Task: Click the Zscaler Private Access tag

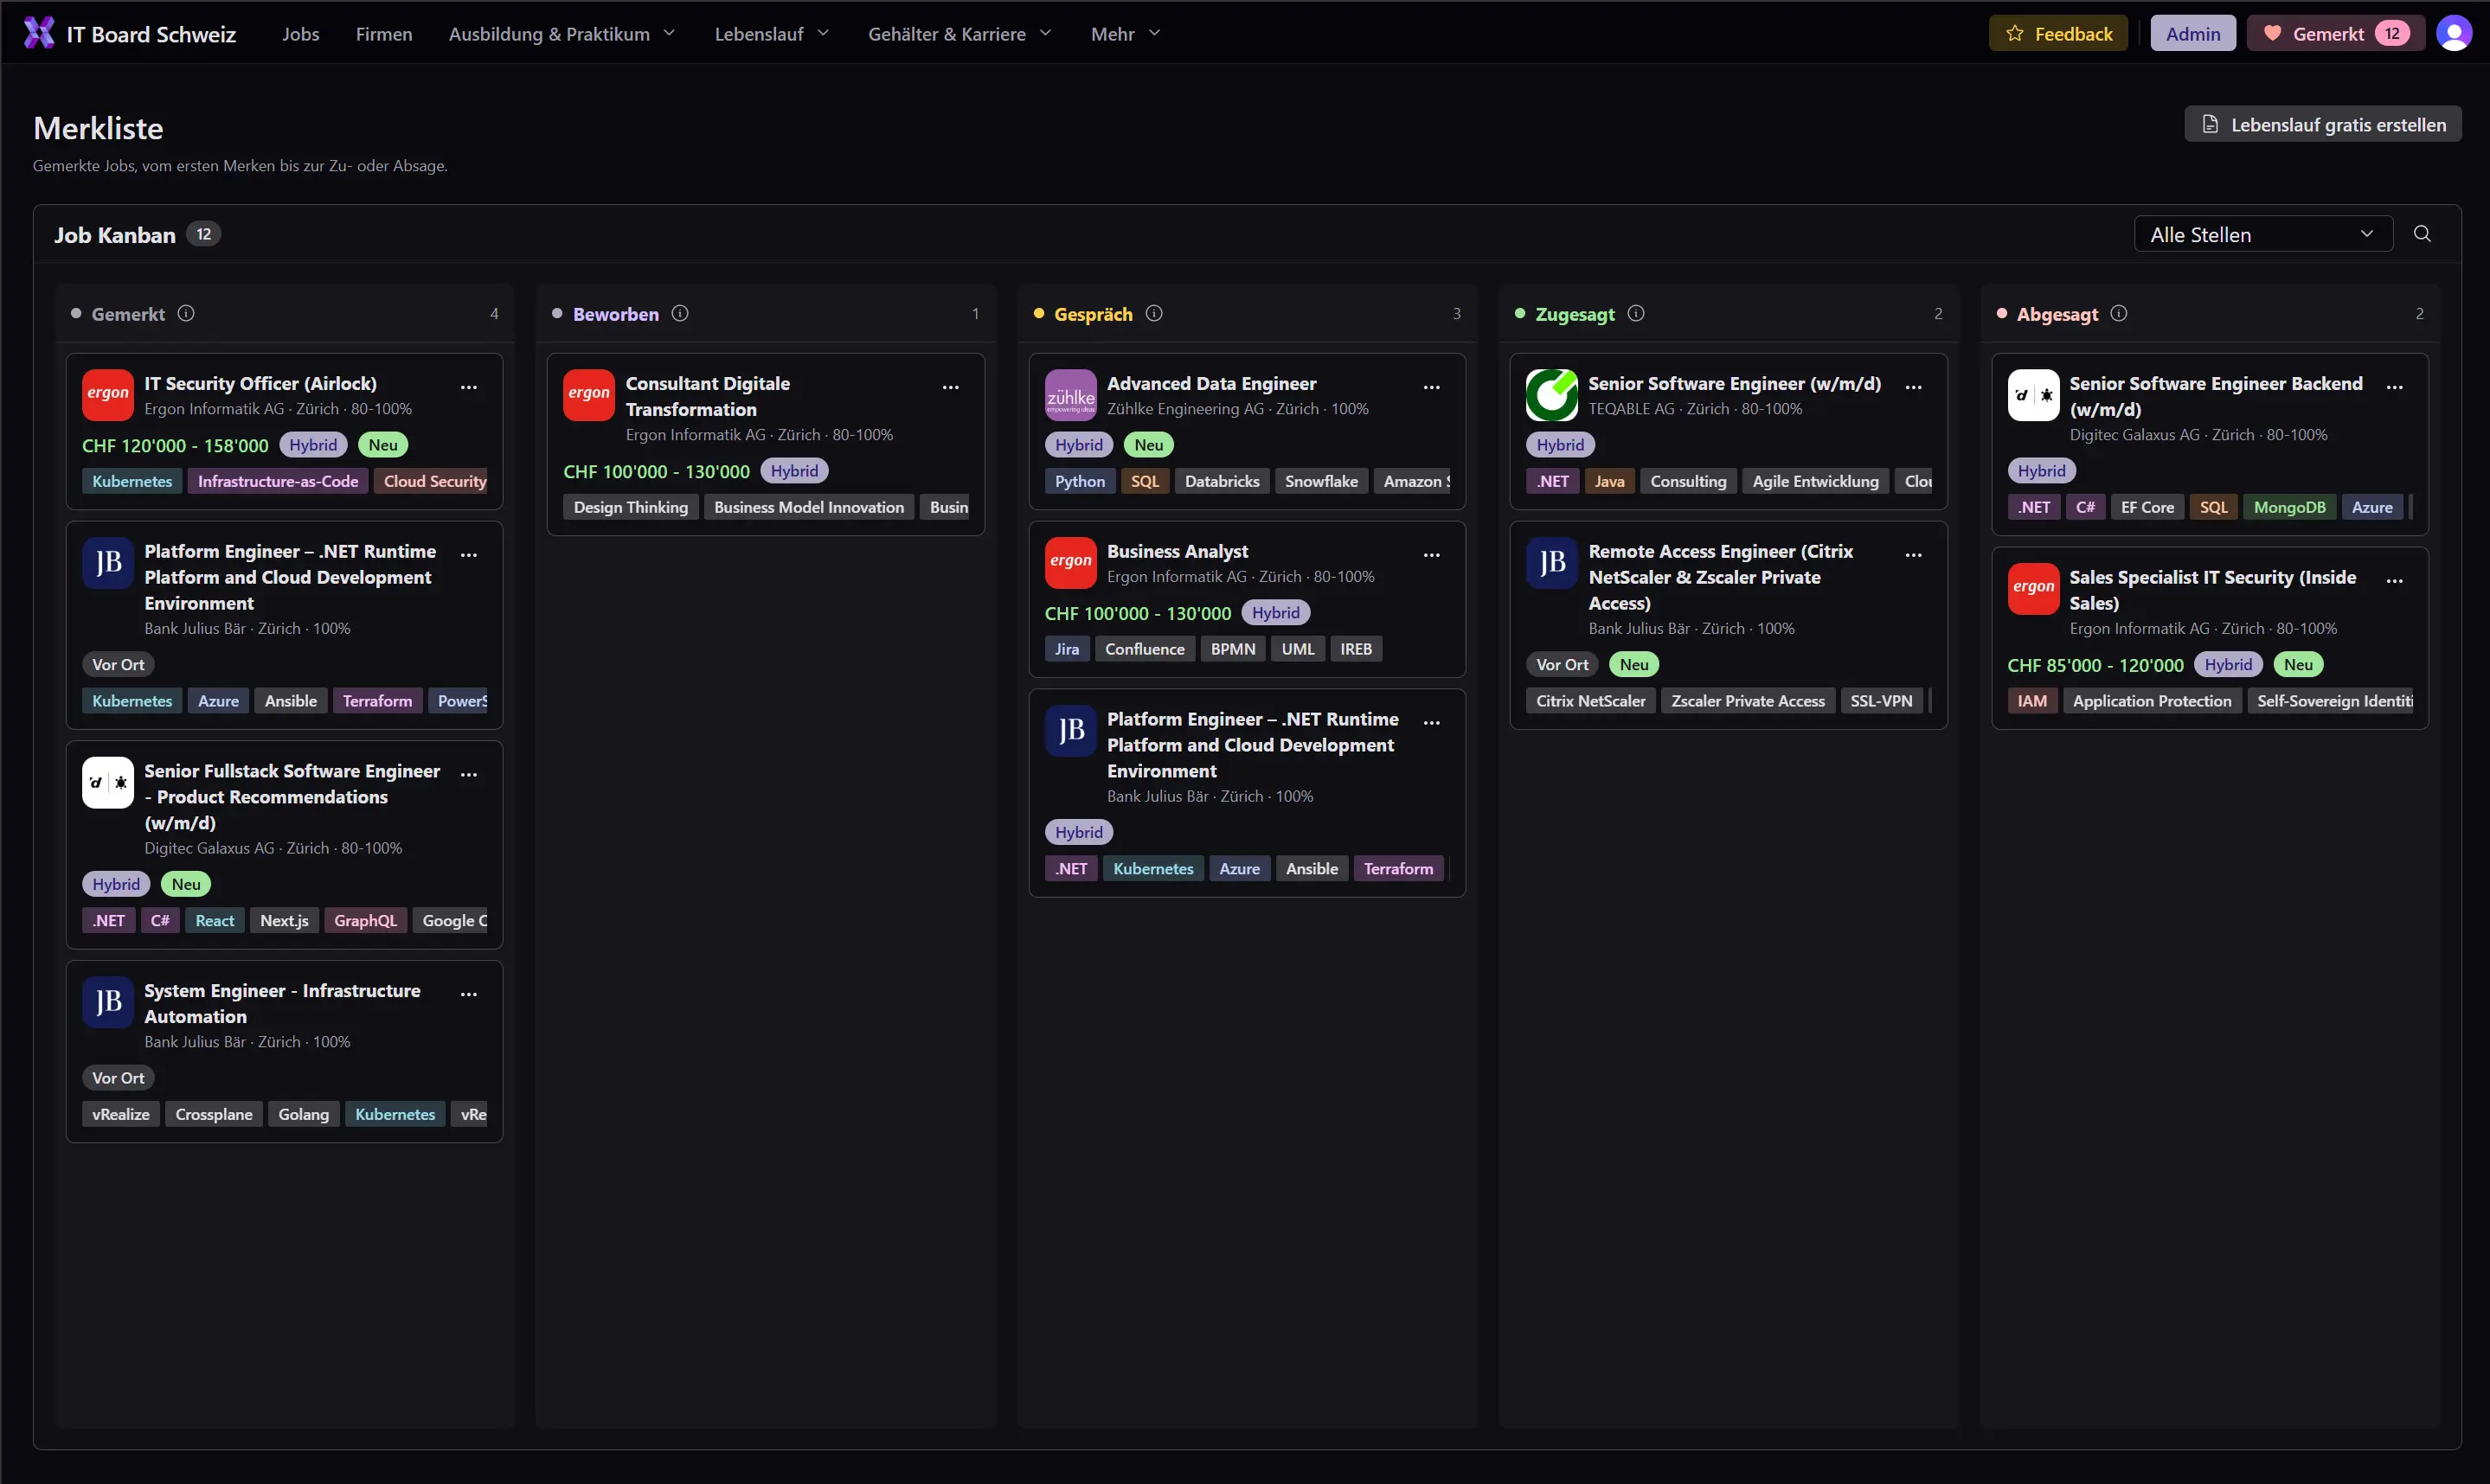Action: click(1748, 702)
